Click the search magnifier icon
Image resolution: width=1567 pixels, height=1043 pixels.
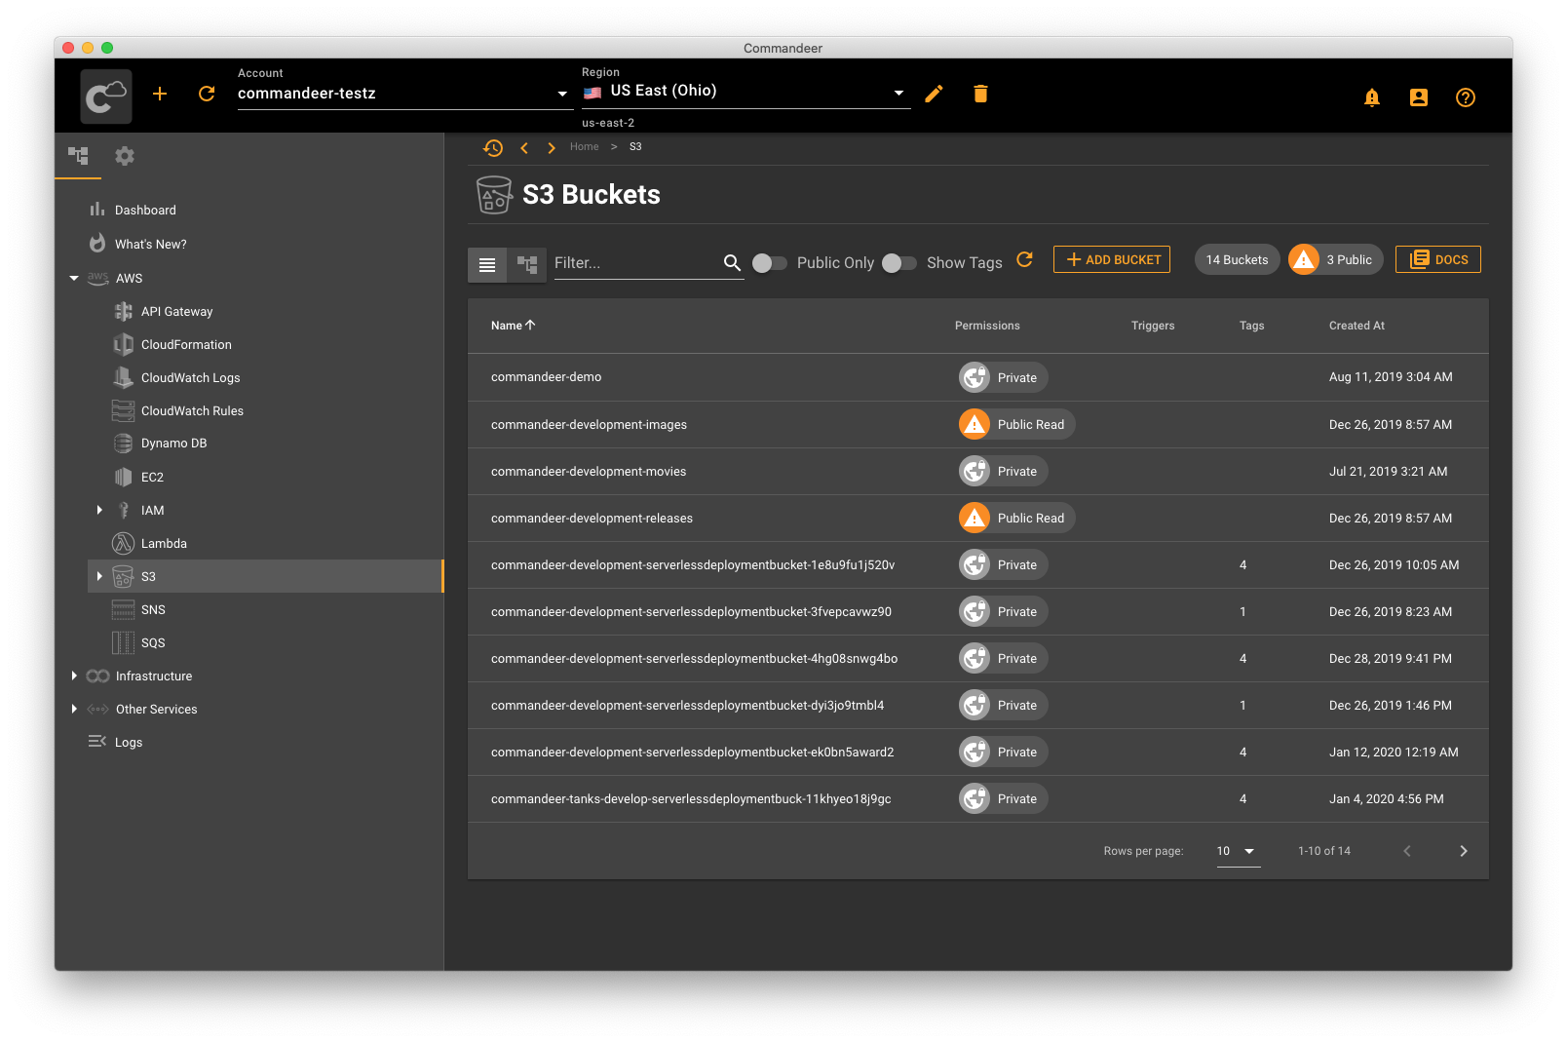(732, 262)
